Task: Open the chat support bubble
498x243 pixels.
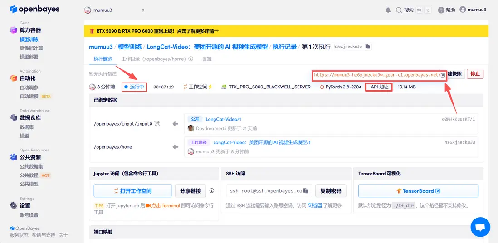Action: point(480,227)
